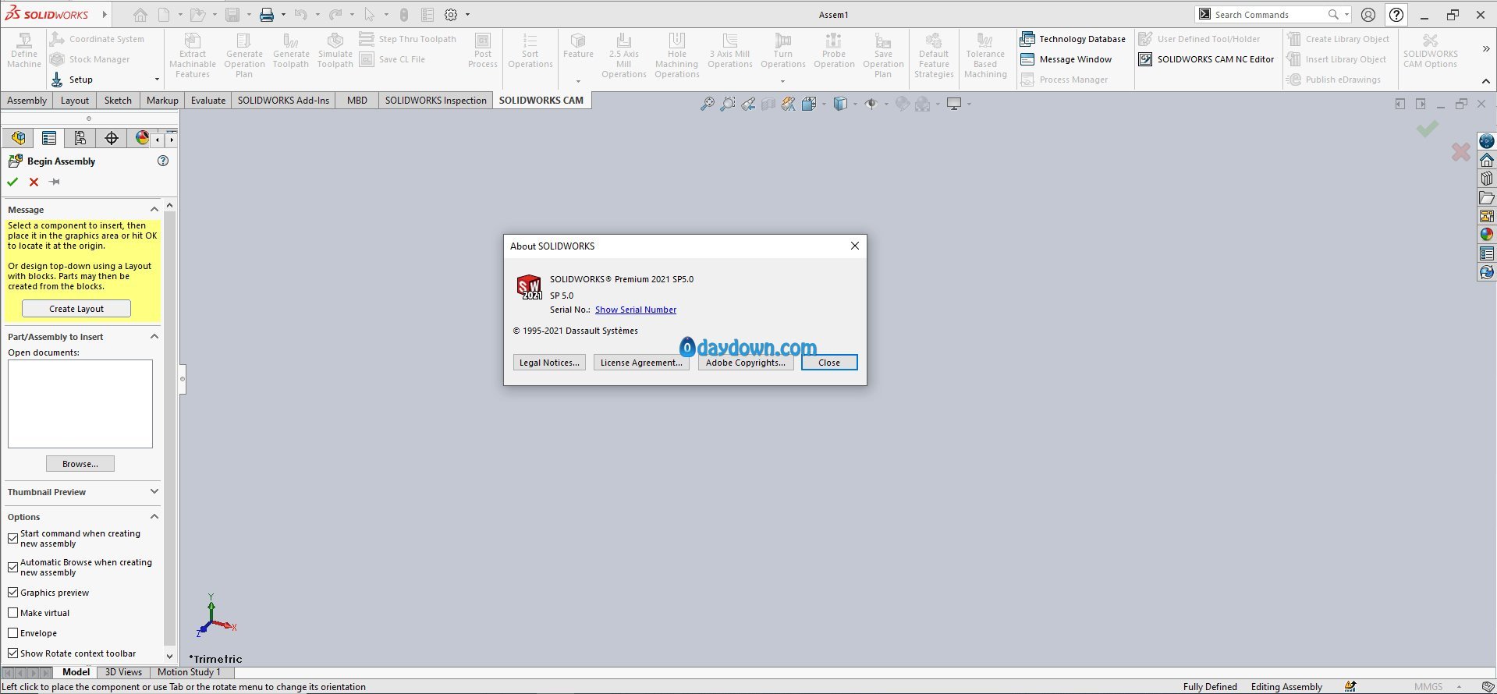Switch to PropertyManager tab icon
Screen dimensions: 1497x694
pyautogui.click(x=49, y=138)
